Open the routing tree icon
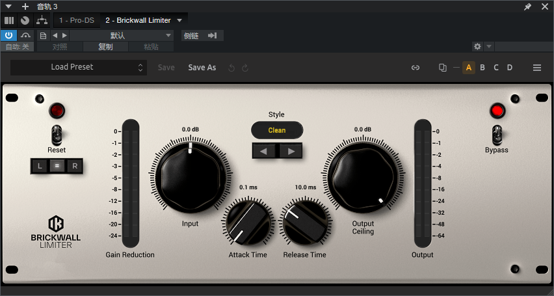554x296 pixels. coord(42,21)
